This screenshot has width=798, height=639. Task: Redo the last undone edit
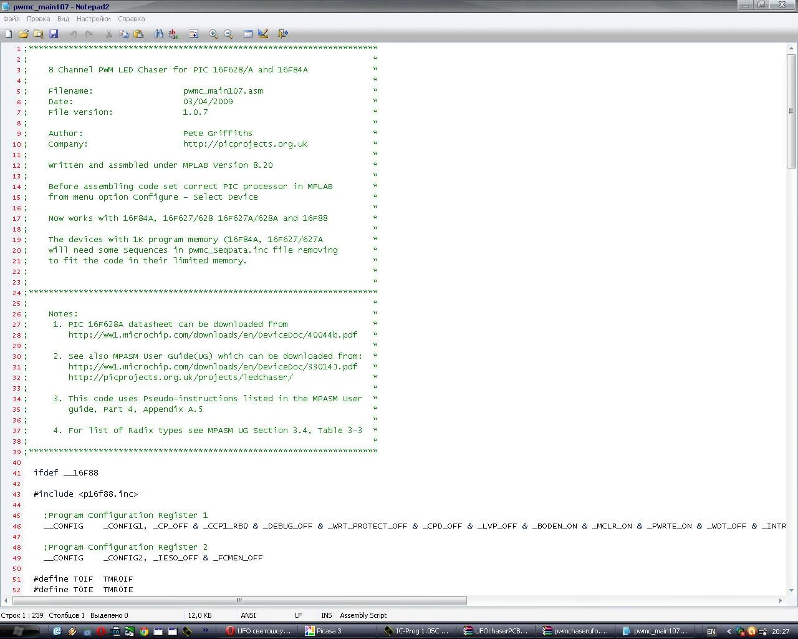click(x=89, y=34)
